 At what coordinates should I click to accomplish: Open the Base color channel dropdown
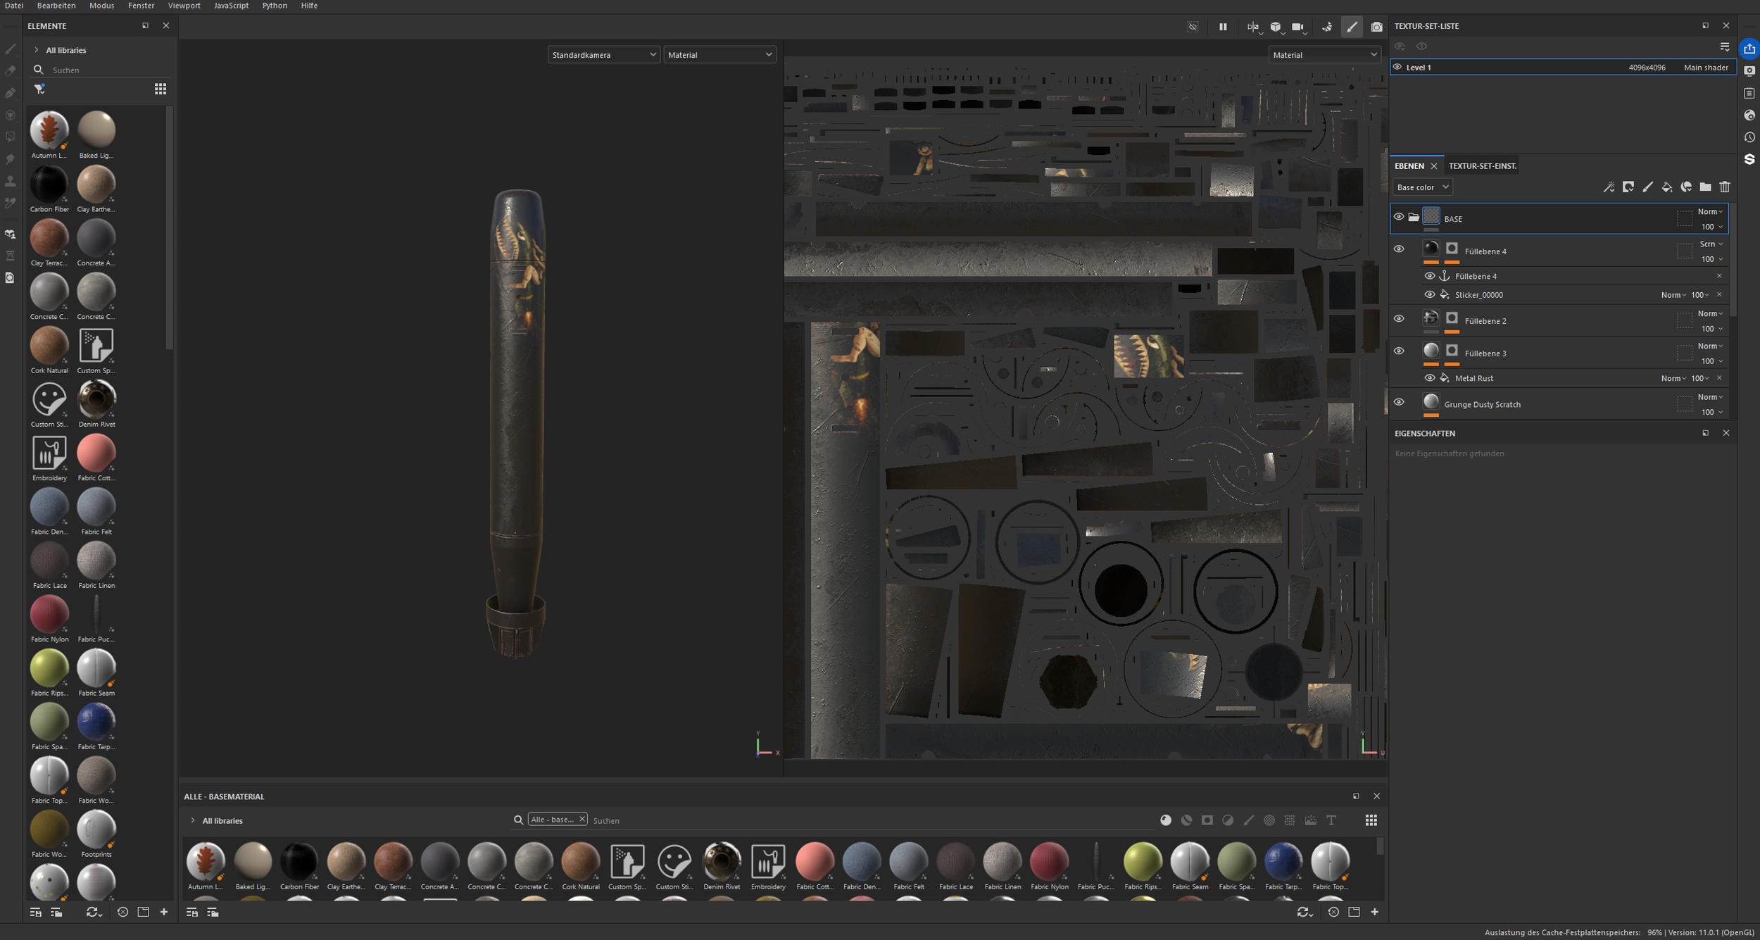tap(1422, 187)
